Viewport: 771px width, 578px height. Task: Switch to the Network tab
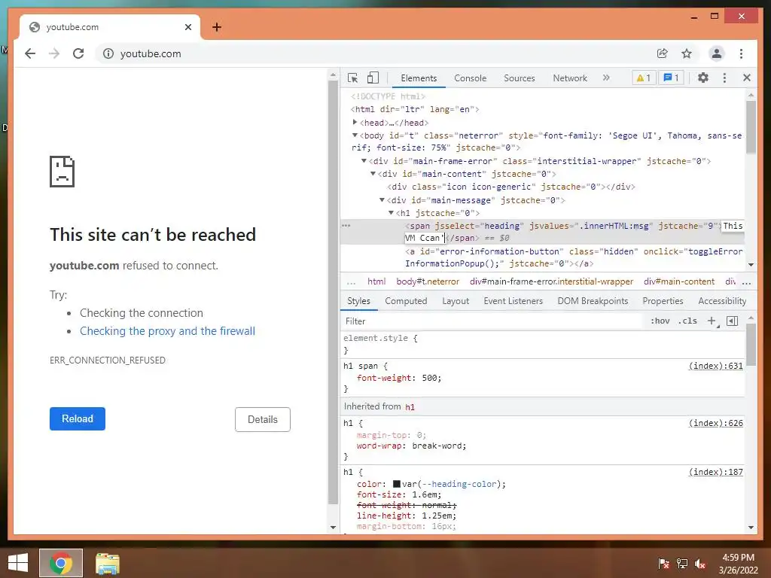pyautogui.click(x=570, y=78)
